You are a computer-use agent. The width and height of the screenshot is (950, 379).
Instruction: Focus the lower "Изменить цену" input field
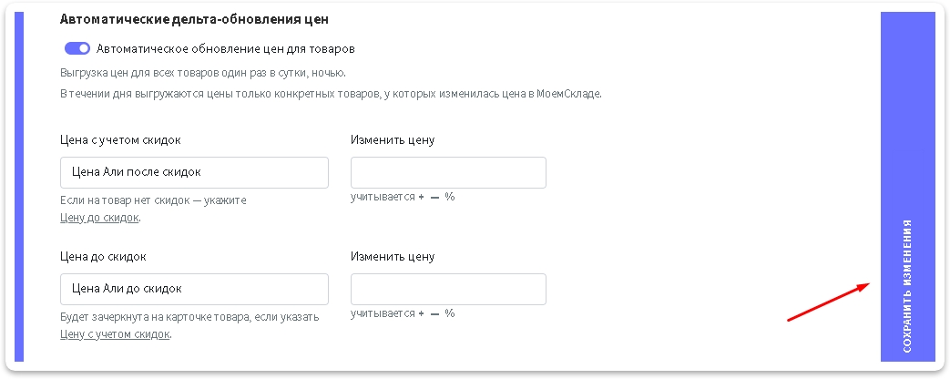tap(448, 289)
